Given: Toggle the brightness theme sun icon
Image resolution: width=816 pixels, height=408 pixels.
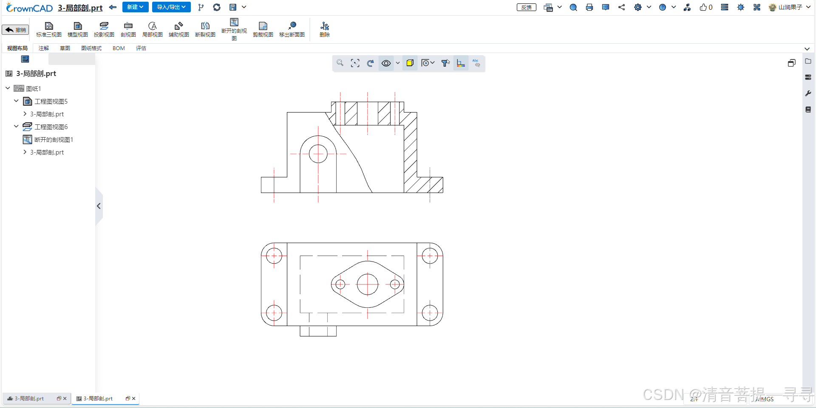Looking at the screenshot, I should point(741,7).
